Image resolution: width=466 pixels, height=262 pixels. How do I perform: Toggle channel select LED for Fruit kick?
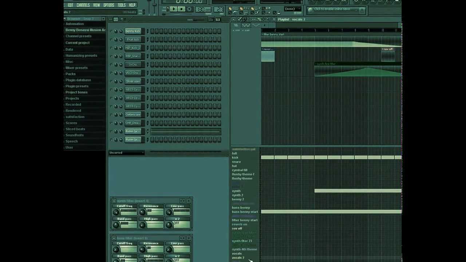[x=147, y=40]
